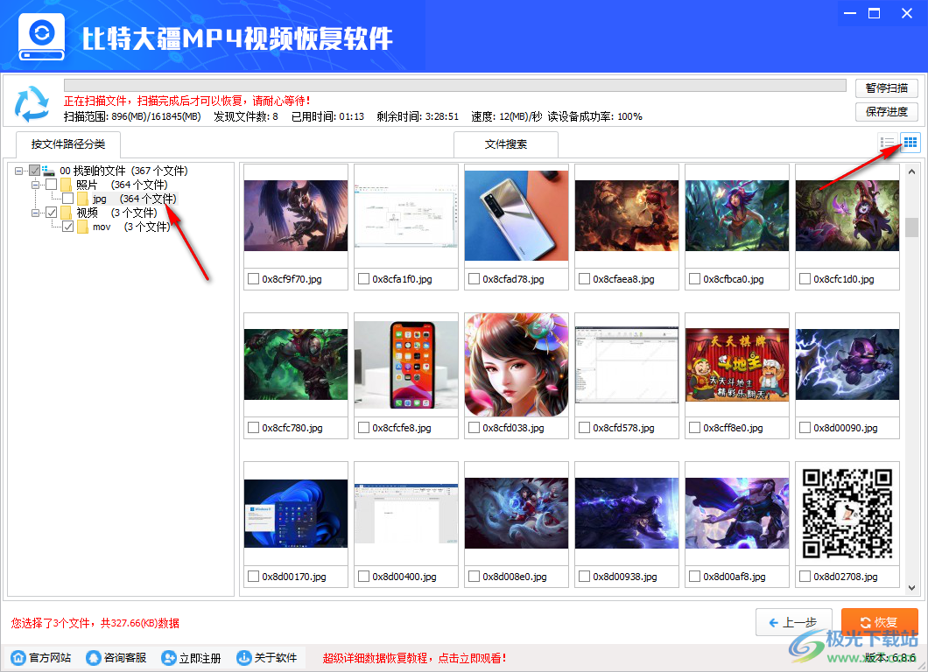Click the 保存进度 button
Screen dimensions: 928x672
tap(887, 112)
